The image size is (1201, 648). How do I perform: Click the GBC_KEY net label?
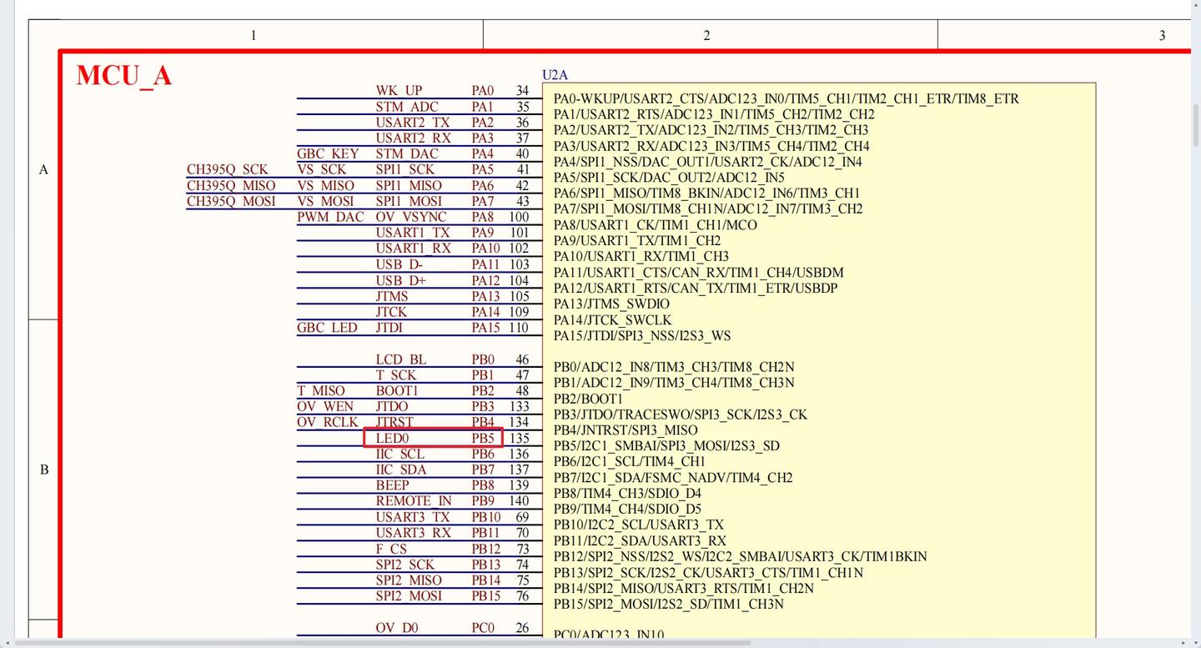[328, 153]
